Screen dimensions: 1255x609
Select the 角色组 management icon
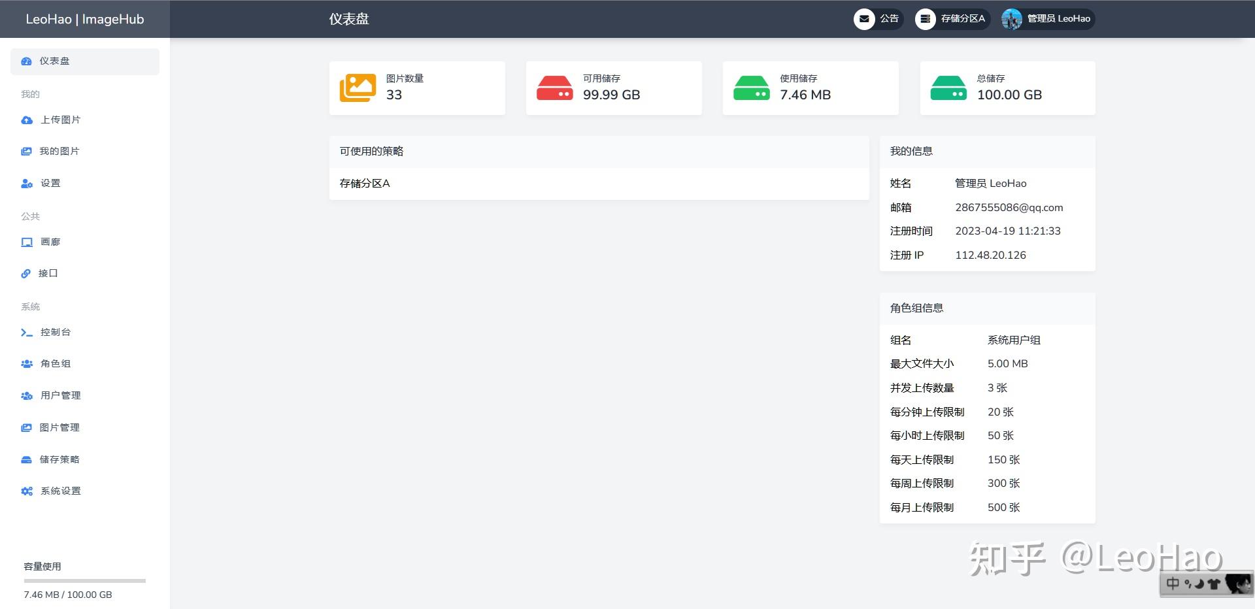pyautogui.click(x=26, y=363)
